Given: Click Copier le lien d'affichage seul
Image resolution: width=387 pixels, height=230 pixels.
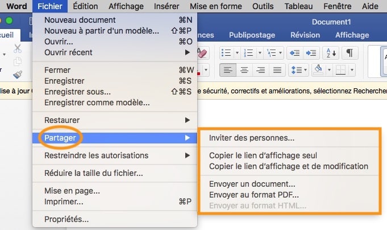Looking at the screenshot, I should [263, 155].
